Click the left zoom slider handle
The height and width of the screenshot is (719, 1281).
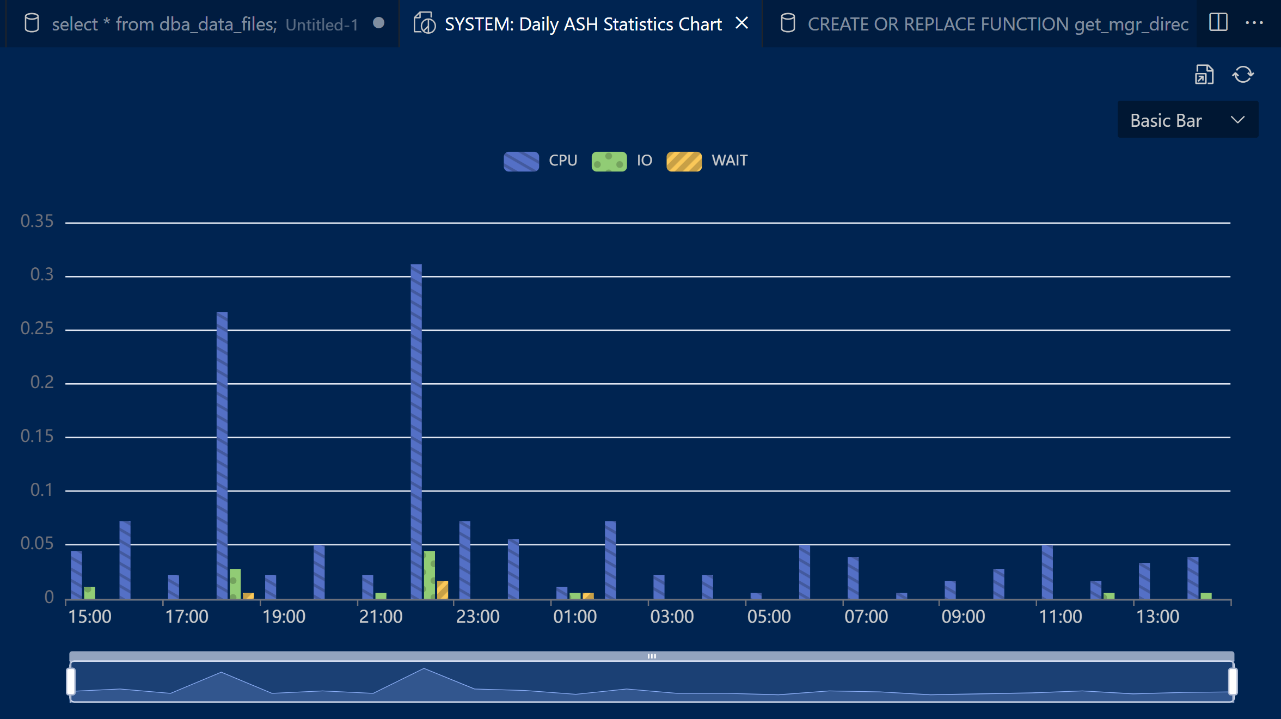(71, 681)
